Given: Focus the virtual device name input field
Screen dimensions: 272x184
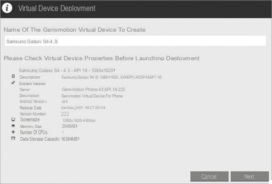Looking at the screenshot, I should (135, 41).
